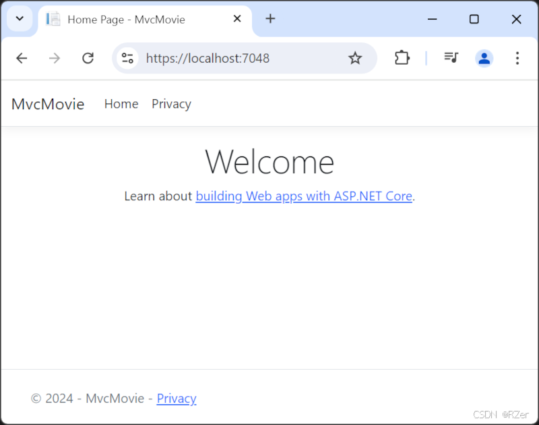Click the Welcome heading text

(x=269, y=162)
